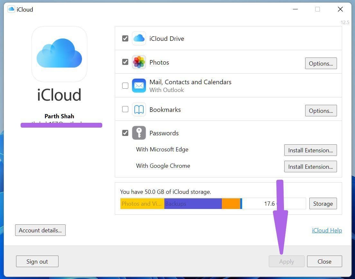Click the Photos pinwheel icon
The image size is (355, 279).
(139, 62)
